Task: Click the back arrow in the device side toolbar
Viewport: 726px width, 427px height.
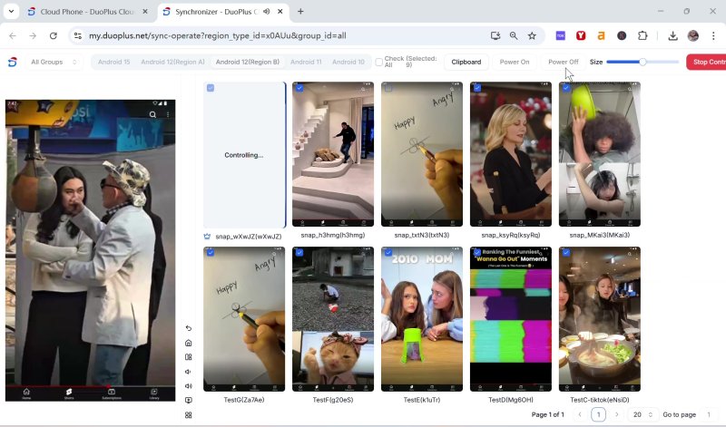Action: 189,328
